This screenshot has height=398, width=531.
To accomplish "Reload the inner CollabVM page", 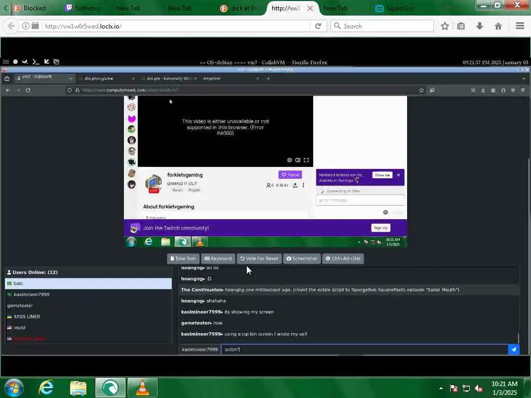I will 28,90.
